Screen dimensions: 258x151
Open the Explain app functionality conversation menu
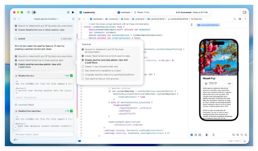(x=46, y=19)
